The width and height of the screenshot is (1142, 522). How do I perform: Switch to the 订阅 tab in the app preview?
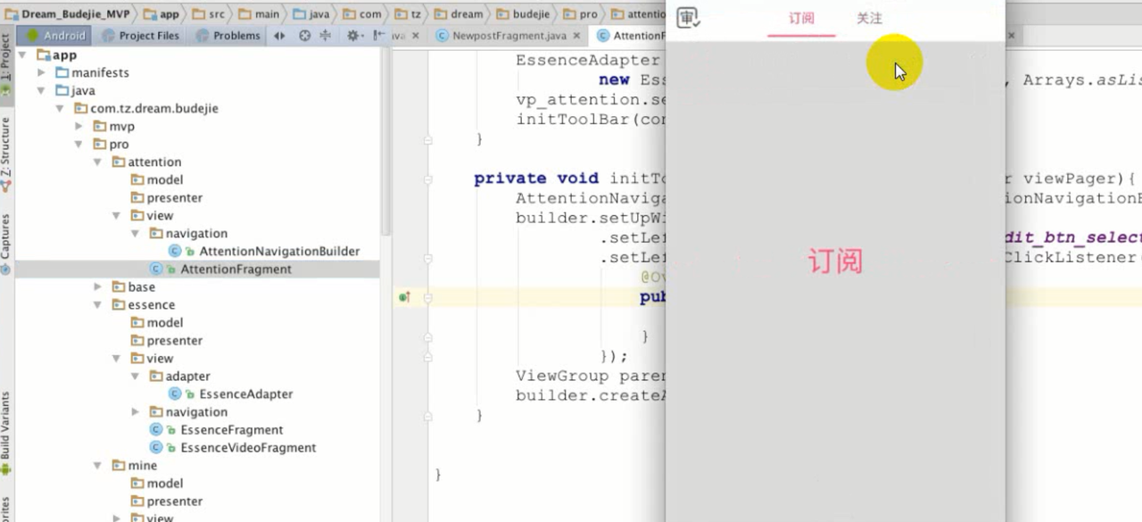coord(801,18)
